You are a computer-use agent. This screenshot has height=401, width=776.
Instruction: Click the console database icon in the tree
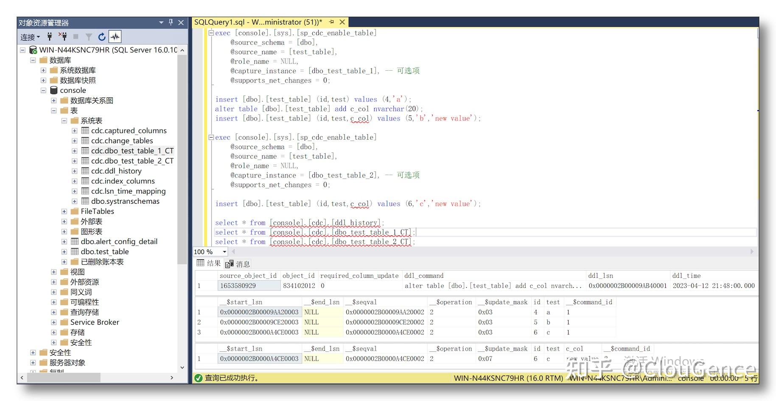pyautogui.click(x=54, y=90)
